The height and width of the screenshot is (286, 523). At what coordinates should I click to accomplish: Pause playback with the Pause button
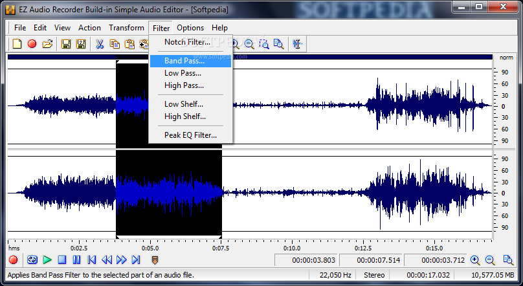click(77, 259)
